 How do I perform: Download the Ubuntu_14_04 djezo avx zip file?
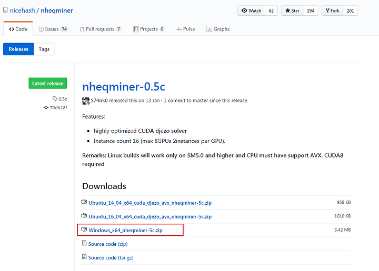(x=150, y=203)
